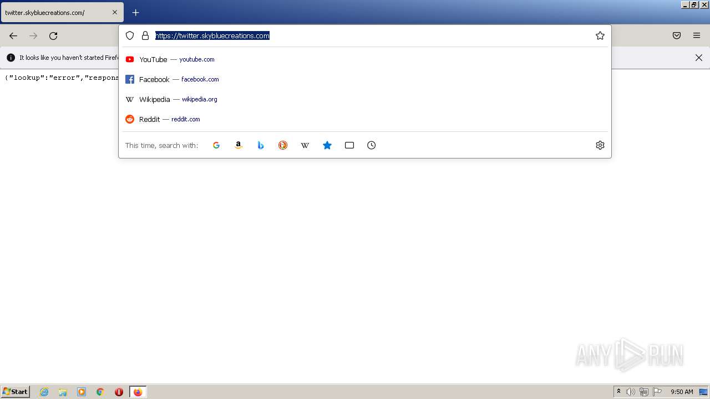Choose Reddit suggestion reddit.com

365,119
